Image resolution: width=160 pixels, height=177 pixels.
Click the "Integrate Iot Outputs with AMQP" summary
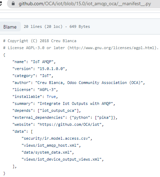point(75,103)
